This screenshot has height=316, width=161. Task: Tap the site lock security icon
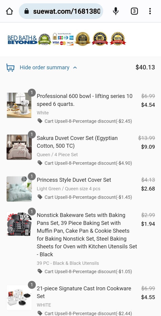point(26,11)
